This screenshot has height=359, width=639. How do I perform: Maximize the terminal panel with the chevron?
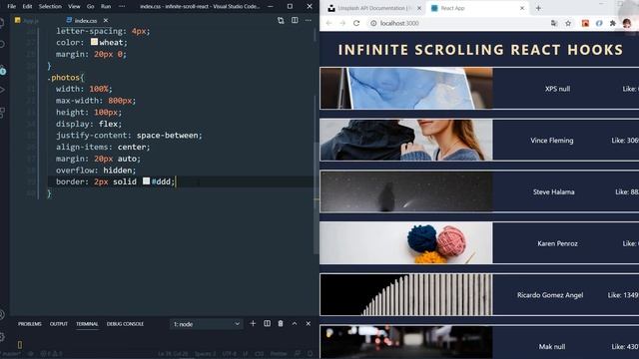tap(295, 323)
